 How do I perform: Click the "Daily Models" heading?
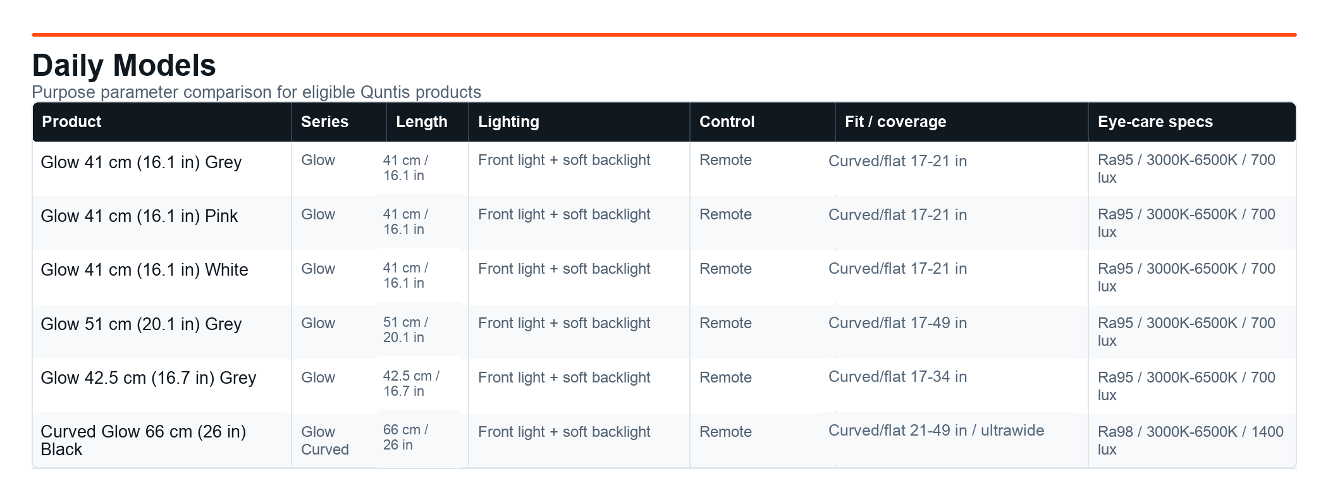pyautogui.click(x=124, y=65)
